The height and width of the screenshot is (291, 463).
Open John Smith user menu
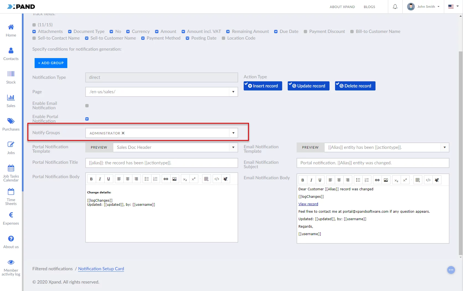pyautogui.click(x=423, y=7)
